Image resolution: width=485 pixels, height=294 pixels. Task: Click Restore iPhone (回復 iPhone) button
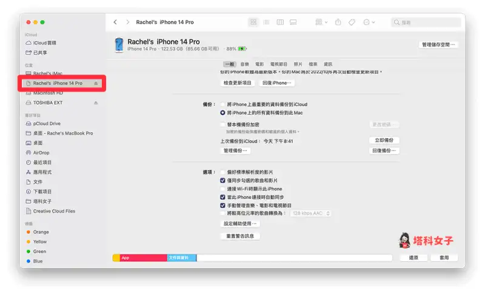[x=276, y=83]
